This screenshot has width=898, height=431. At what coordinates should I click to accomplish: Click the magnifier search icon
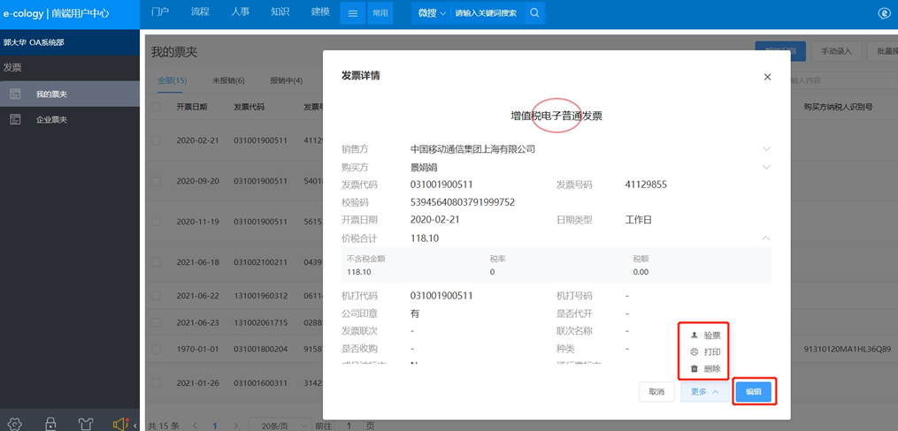533,14
